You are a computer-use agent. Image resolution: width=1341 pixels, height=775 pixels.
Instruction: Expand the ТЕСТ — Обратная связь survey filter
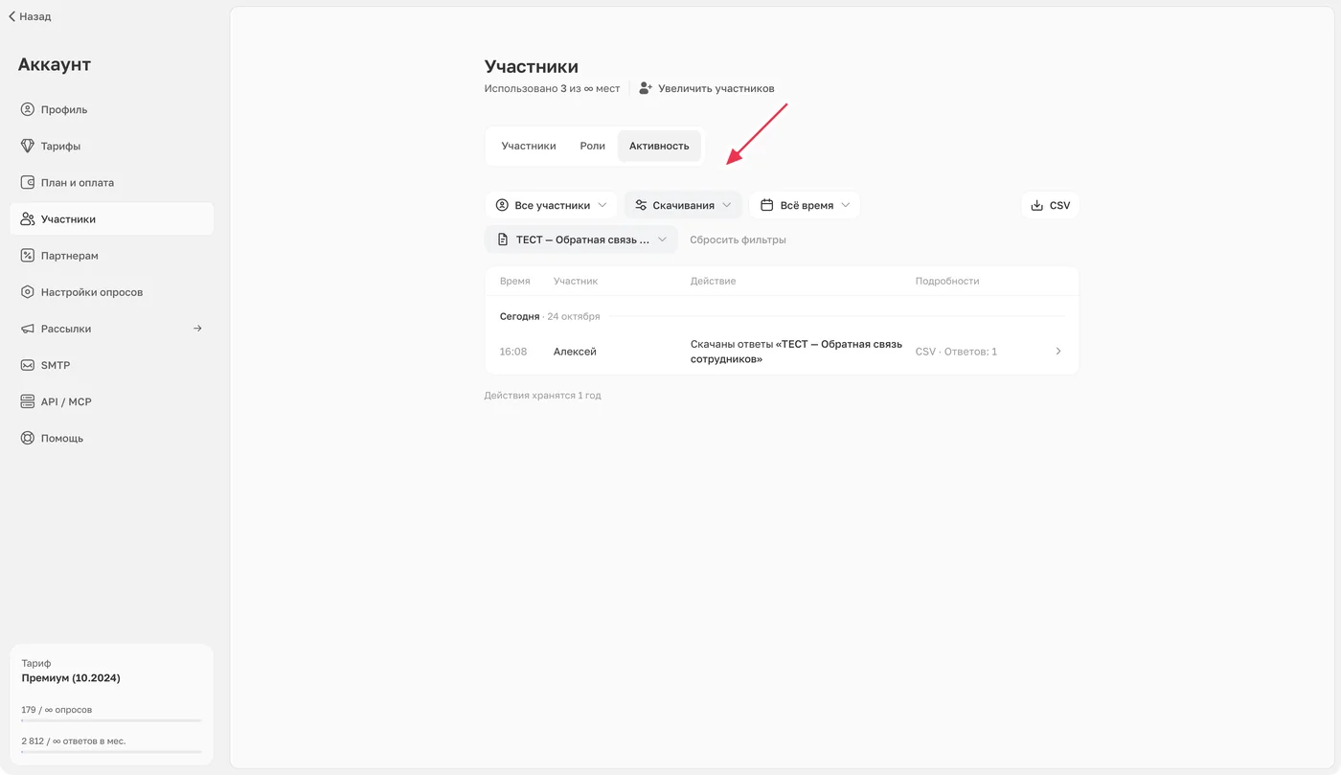[x=581, y=239]
